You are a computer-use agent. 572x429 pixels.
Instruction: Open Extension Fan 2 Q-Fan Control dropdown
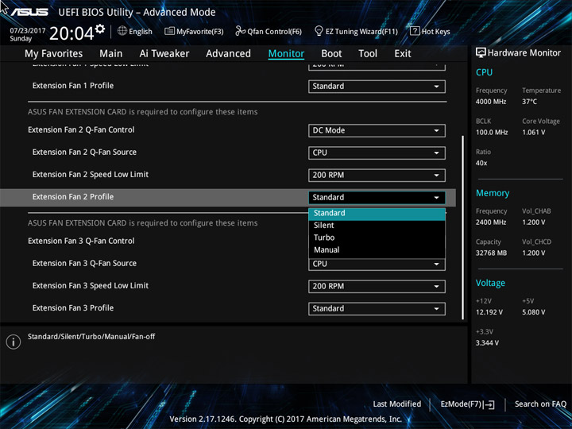377,130
